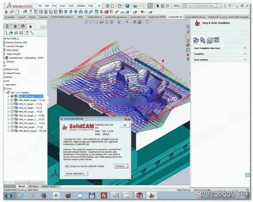Click OK in the SolidCAM about dialog
This screenshot has height=202, width=253.
[x=125, y=125]
